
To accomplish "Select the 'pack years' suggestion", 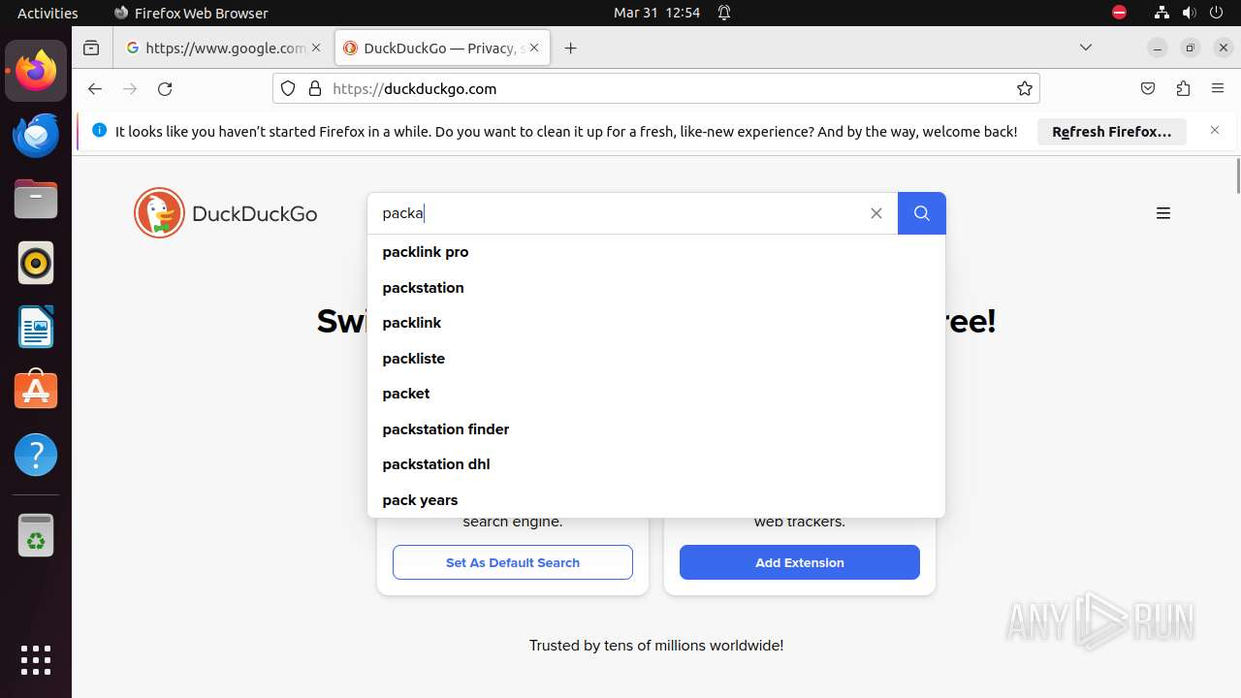I will click(x=656, y=500).
